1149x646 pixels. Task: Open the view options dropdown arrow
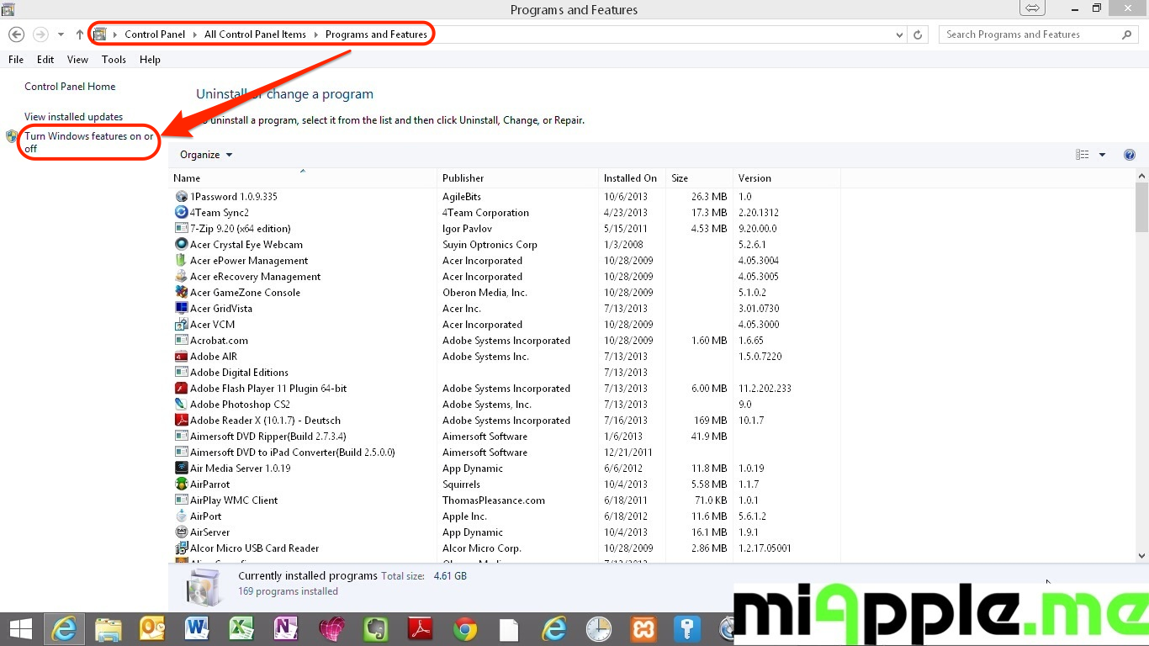(1102, 155)
